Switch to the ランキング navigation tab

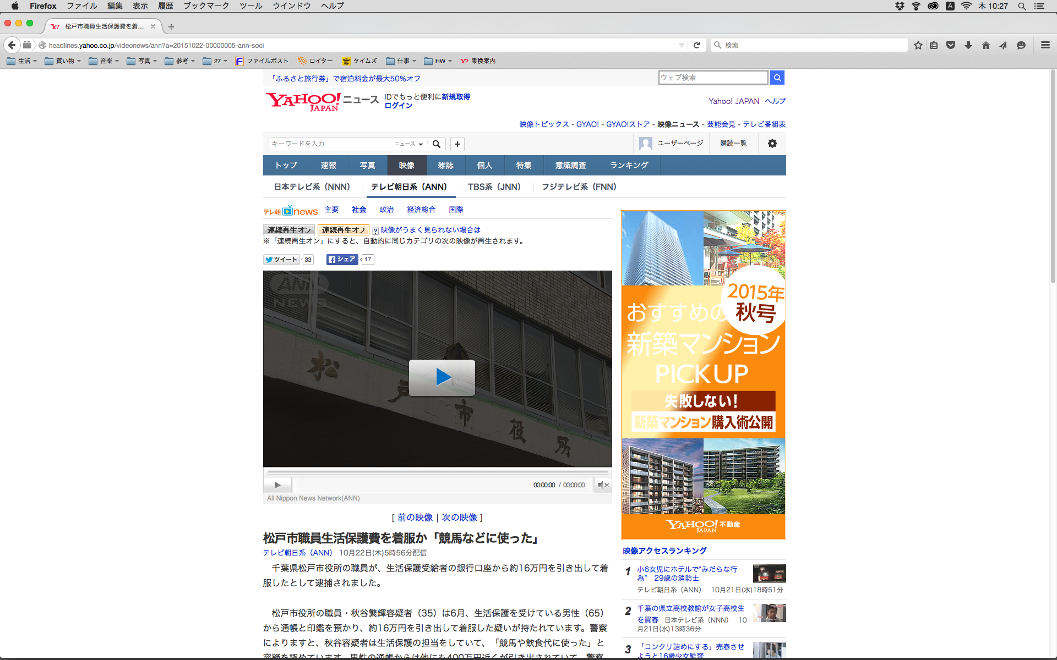click(629, 165)
